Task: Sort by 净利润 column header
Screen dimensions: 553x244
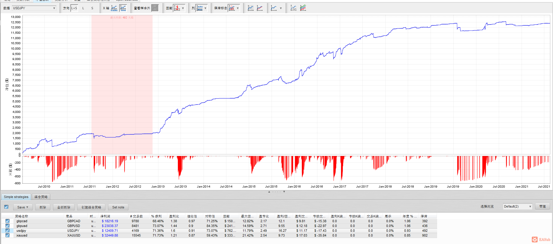Action: click(114, 216)
